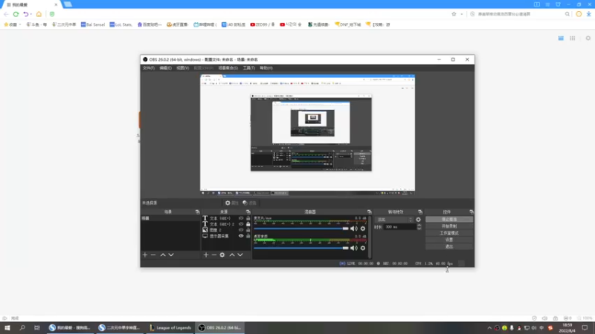Open League of Legends from the taskbar
Screen dimensions: 595x334
170,328
